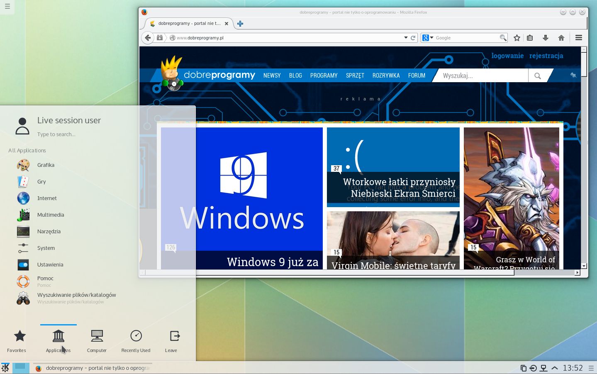Select the dobreprogramy browser tab

tap(190, 24)
